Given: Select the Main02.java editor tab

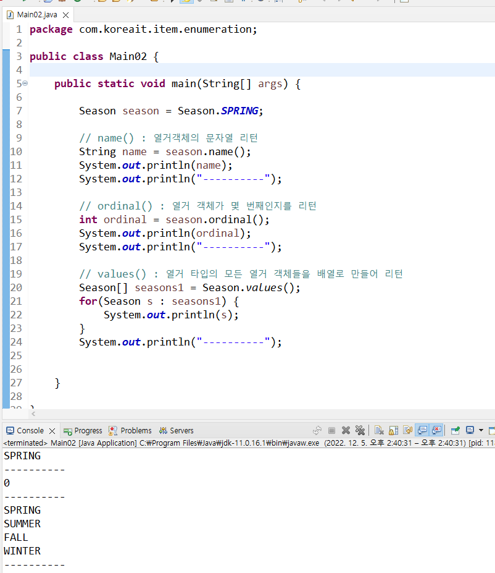Looking at the screenshot, I should (x=37, y=15).
